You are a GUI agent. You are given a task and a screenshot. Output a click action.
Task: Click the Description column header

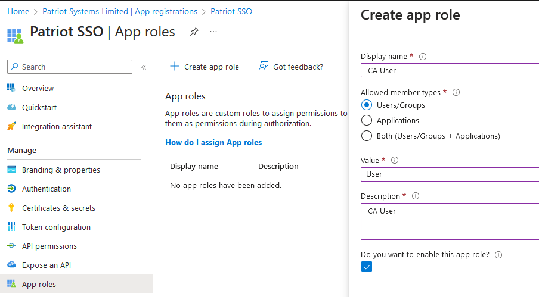(278, 166)
